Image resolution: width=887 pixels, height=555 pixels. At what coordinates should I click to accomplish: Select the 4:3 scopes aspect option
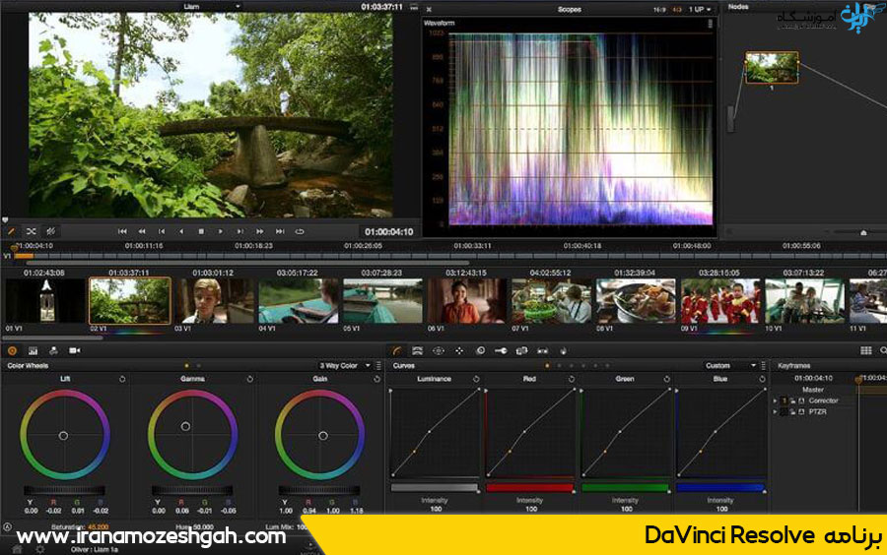676,10
